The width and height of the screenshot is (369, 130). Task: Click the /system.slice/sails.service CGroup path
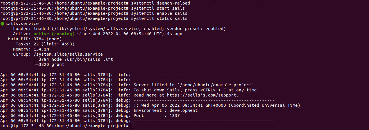tap(68, 54)
